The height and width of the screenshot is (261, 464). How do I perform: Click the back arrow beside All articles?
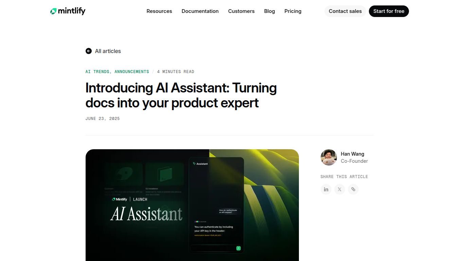pos(89,51)
